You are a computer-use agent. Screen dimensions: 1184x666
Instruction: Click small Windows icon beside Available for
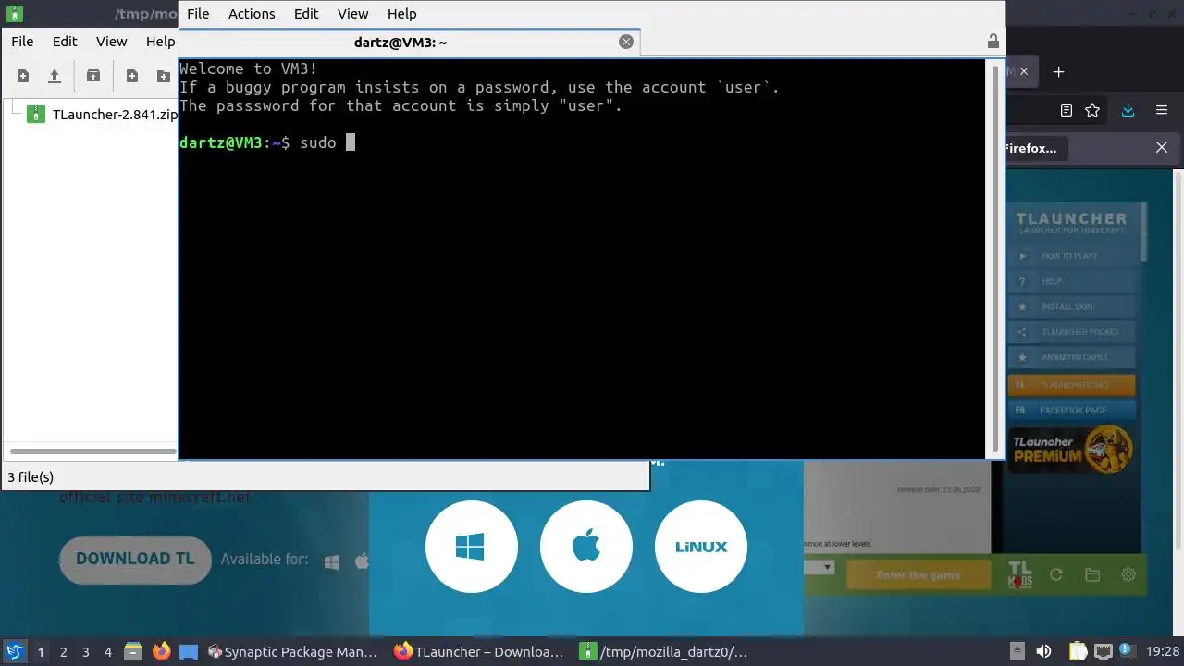(333, 561)
